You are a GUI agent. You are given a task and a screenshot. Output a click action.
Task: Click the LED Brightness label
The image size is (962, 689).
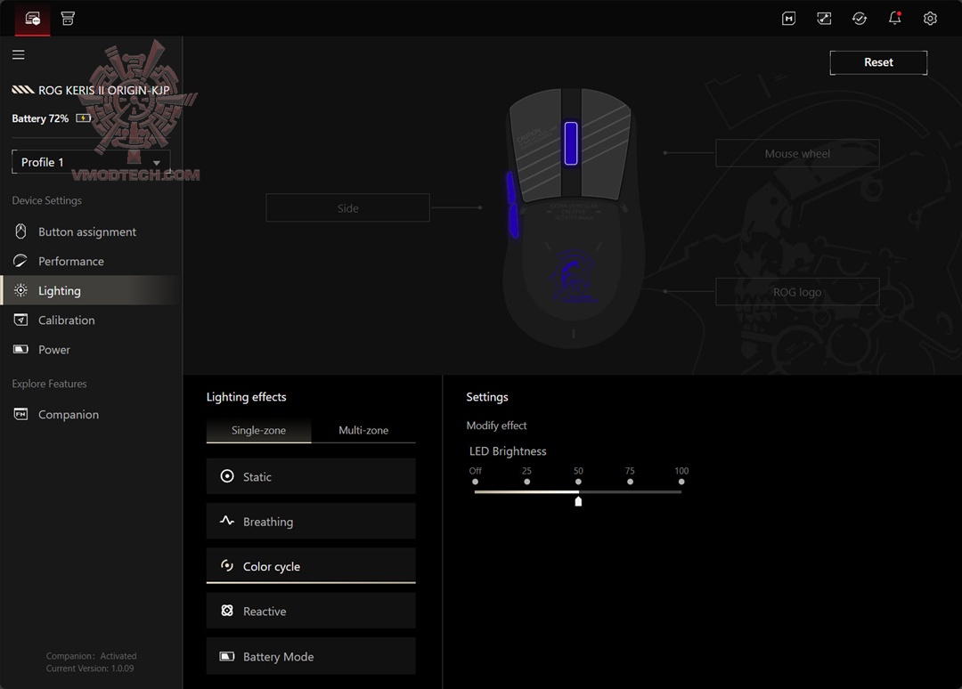pos(508,451)
